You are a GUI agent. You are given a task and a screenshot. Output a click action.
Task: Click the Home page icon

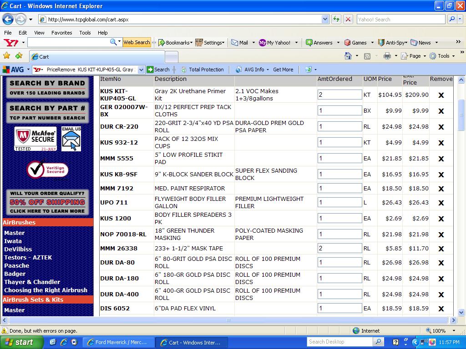[348, 56]
